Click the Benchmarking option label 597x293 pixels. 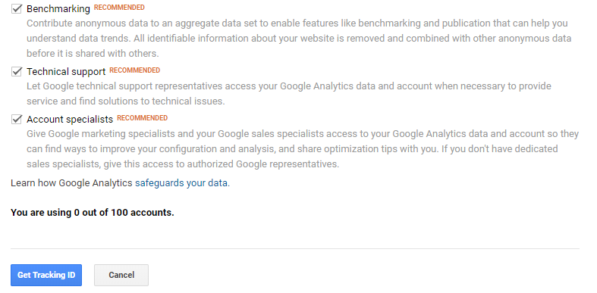(x=58, y=8)
